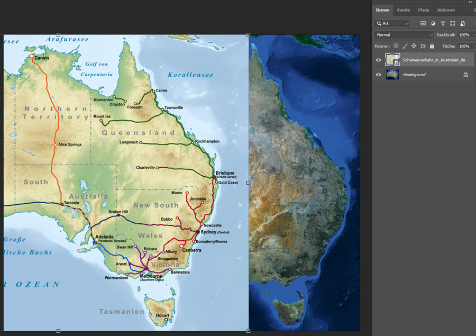The image size is (476, 336).
Task: Switch to the Kanäle tab
Action: pyautogui.click(x=404, y=10)
